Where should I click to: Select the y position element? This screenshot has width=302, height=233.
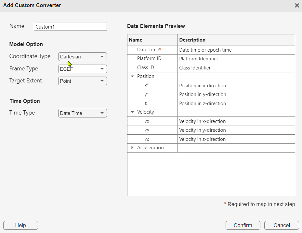[146, 94]
